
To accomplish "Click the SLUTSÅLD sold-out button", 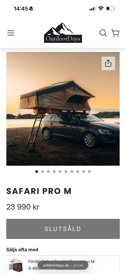I will 63,229.
